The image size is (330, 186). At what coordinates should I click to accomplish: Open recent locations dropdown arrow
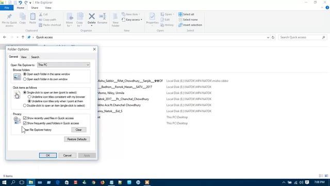click(17, 37)
